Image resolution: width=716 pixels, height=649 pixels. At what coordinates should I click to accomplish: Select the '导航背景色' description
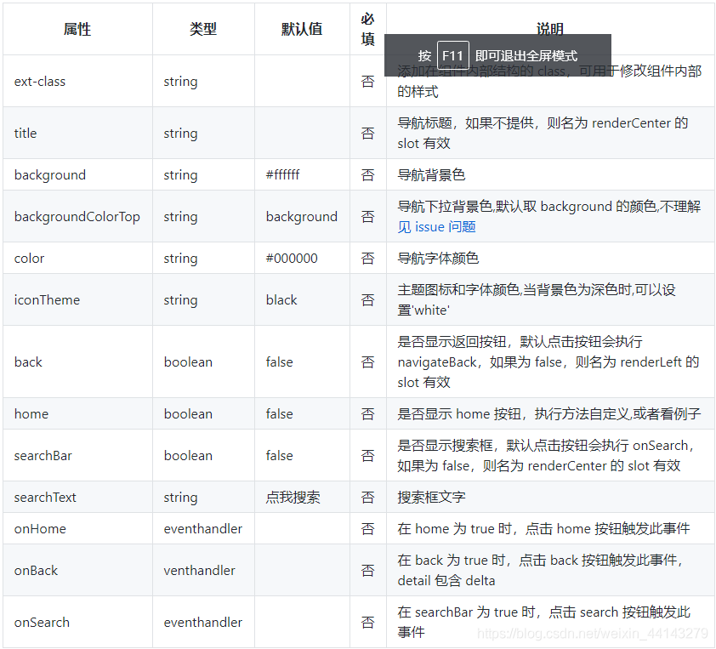coord(431,175)
